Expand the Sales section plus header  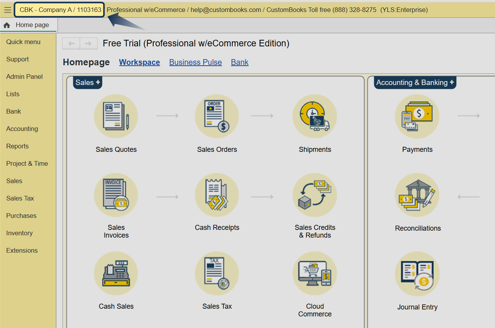88,82
